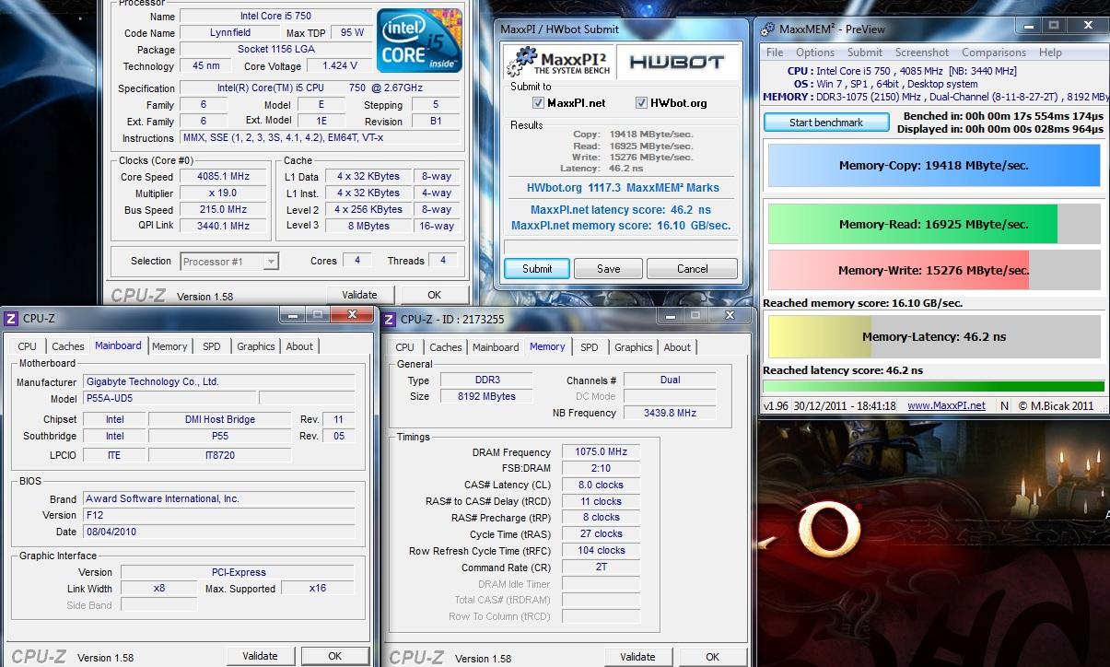Click OK in Mainboard CPU-Z window

(334, 656)
